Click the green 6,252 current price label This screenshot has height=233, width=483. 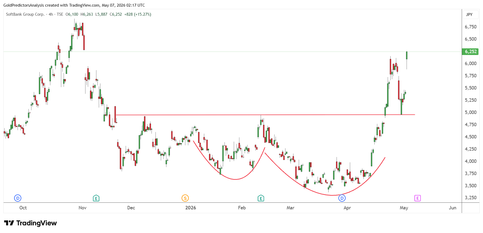click(x=470, y=52)
